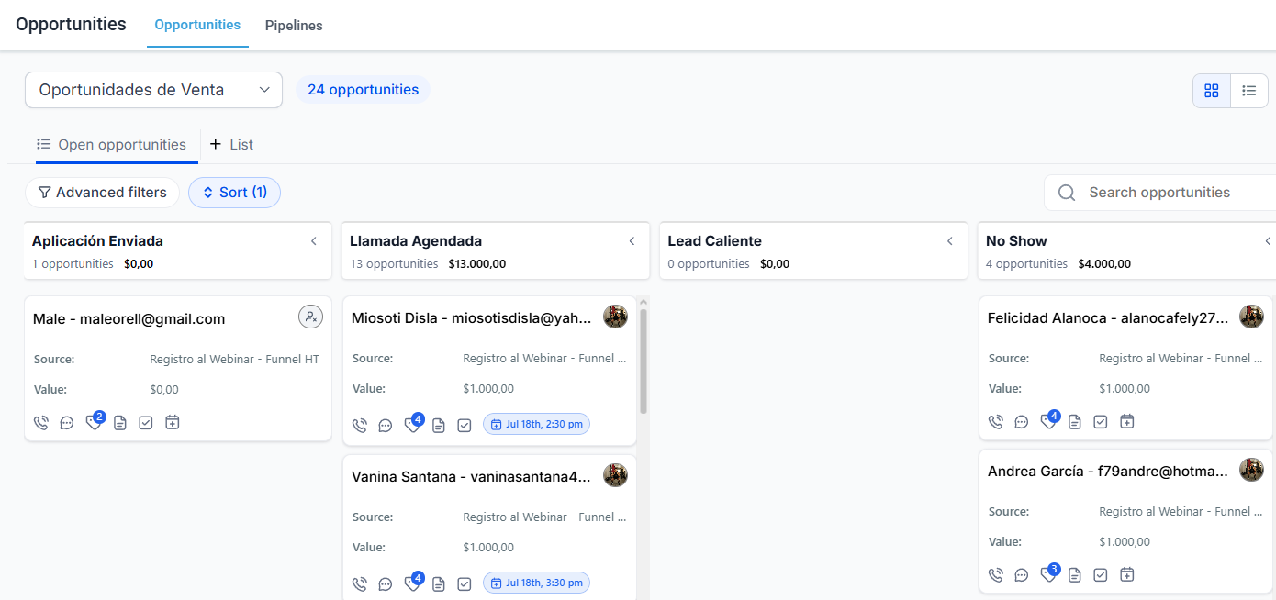The height and width of the screenshot is (600, 1276).
Task: Click the 24 opportunities count badge
Action: click(x=363, y=90)
